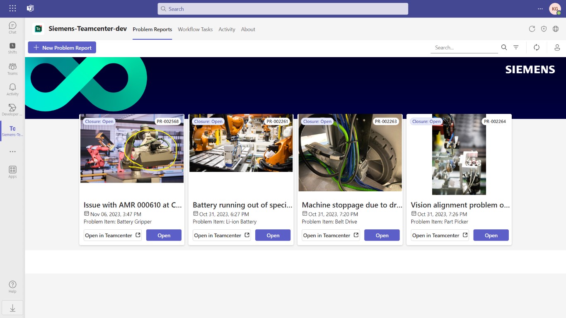Open the app launcher waffle icon
This screenshot has height=318, width=566.
click(12, 8)
